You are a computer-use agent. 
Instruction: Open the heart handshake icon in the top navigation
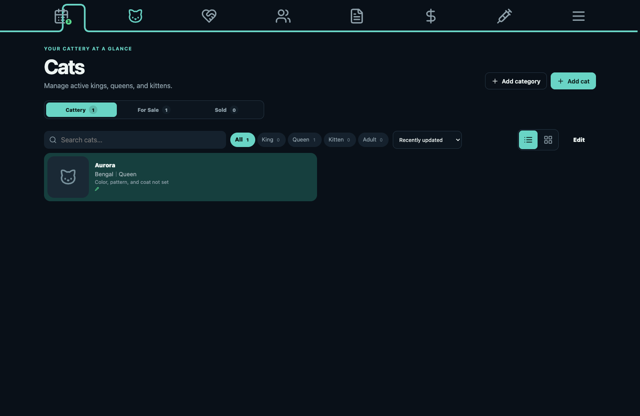coord(209,16)
